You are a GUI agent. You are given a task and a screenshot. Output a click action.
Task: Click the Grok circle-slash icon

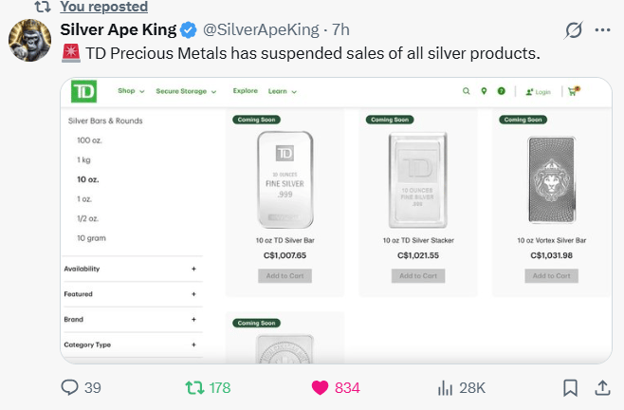tap(573, 29)
